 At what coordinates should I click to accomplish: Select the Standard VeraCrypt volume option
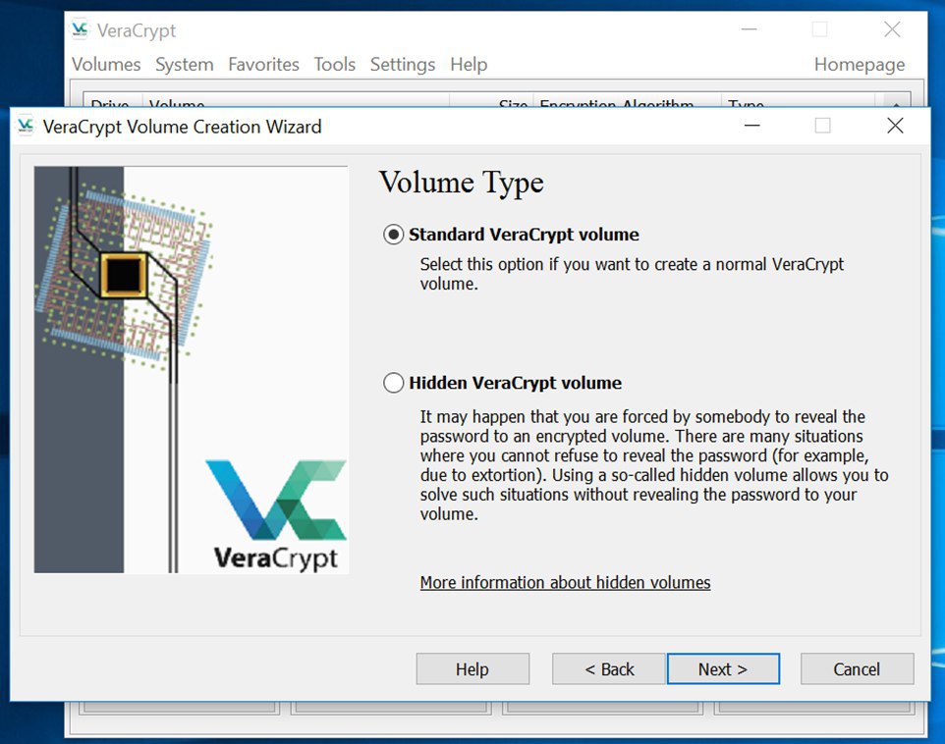(x=394, y=235)
